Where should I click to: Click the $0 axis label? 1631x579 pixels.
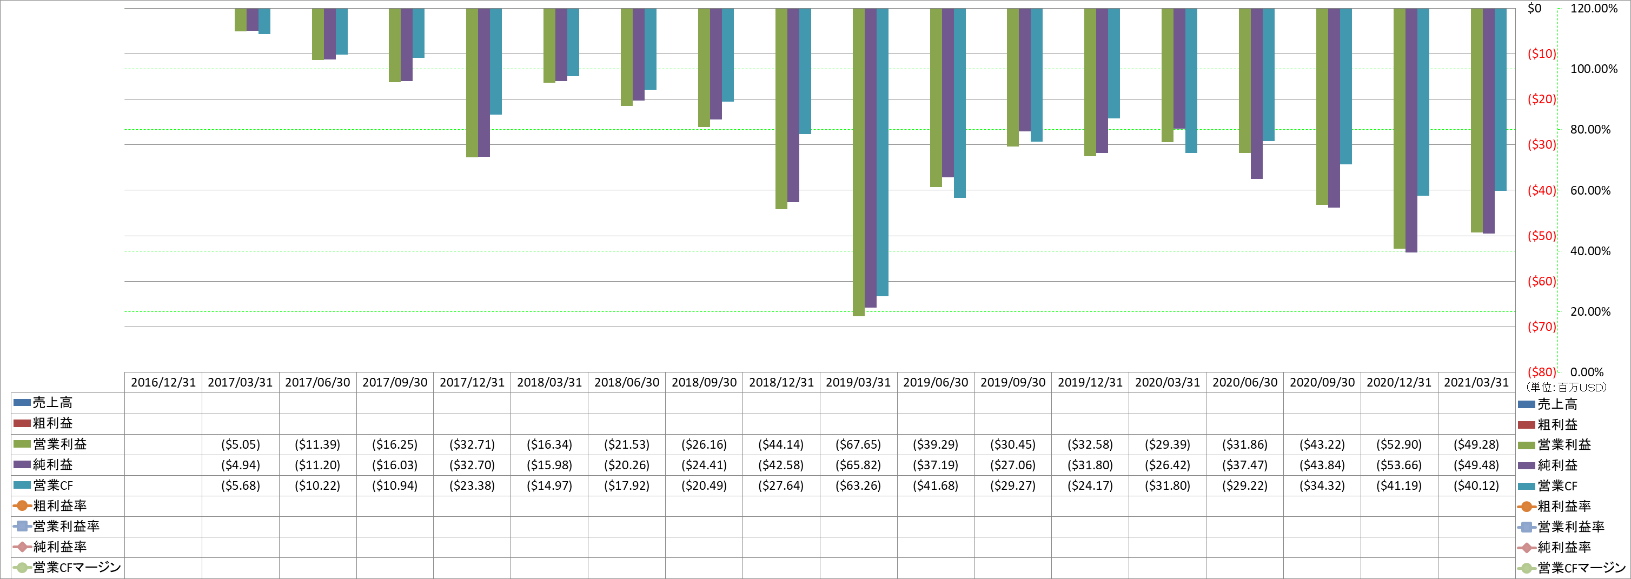click(x=1535, y=8)
